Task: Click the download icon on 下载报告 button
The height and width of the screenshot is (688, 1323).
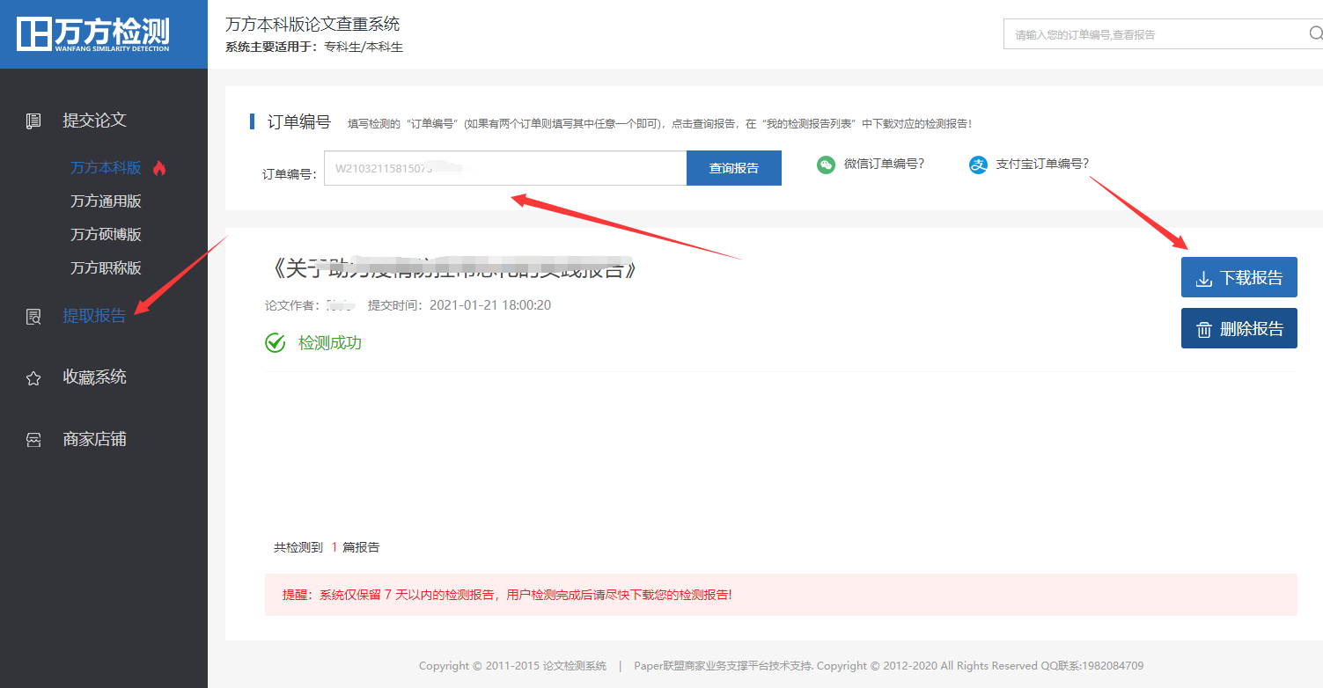Action: [x=1203, y=279]
